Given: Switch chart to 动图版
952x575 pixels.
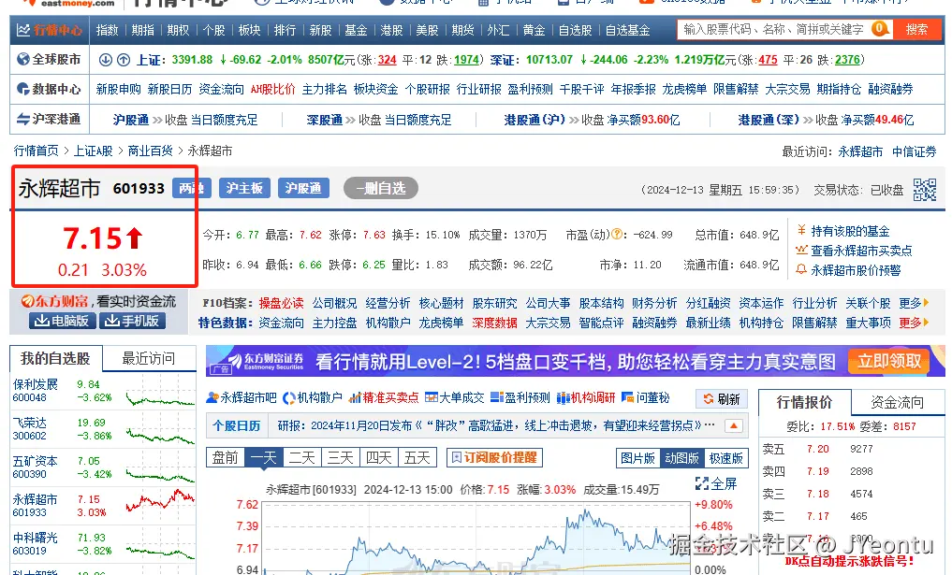Looking at the screenshot, I should (681, 458).
